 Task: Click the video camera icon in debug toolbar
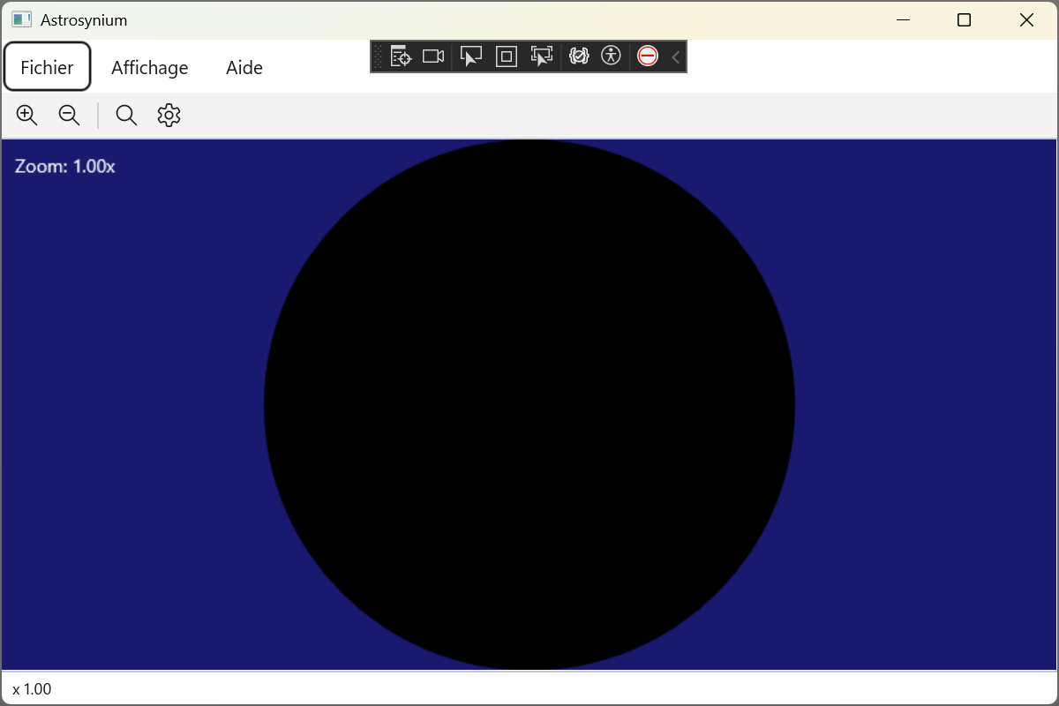pos(432,56)
